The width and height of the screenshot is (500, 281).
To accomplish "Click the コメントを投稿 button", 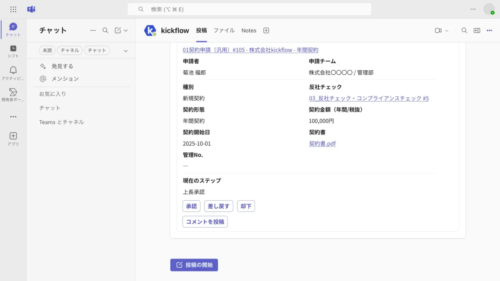I will (205, 222).
